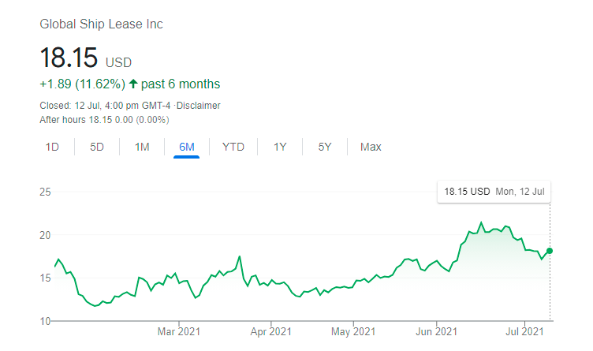
Task: Switch to the 1Y range tab
Action: 280,147
